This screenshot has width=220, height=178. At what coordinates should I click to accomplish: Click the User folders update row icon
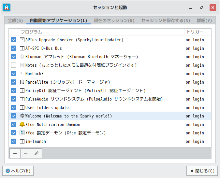point(22,108)
